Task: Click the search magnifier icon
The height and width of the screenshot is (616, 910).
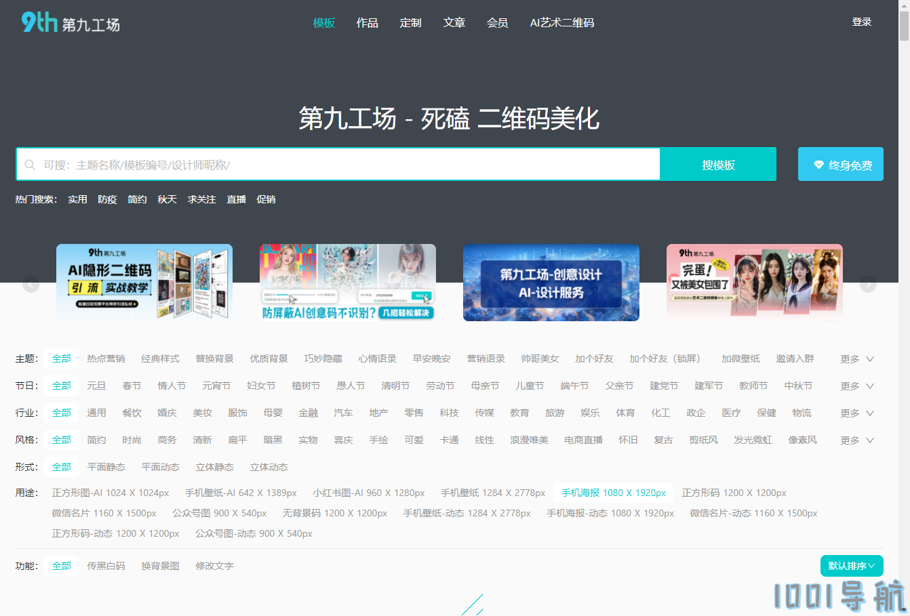Action: 30,165
